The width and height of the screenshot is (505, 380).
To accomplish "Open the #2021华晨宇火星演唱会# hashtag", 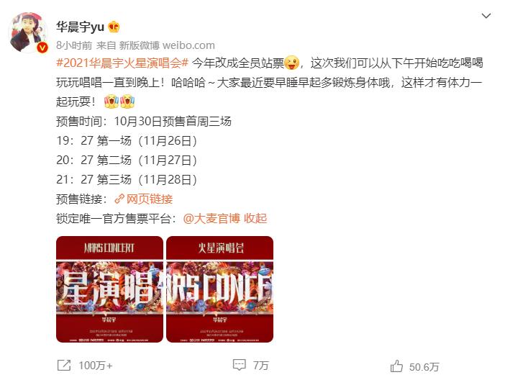I will pyautogui.click(x=122, y=63).
